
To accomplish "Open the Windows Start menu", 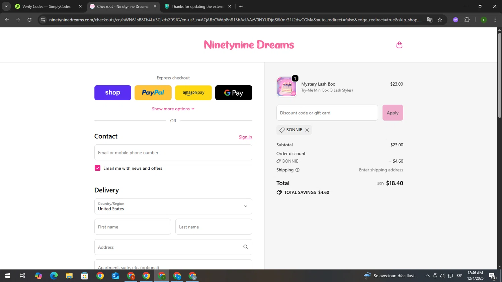I will (x=7, y=276).
